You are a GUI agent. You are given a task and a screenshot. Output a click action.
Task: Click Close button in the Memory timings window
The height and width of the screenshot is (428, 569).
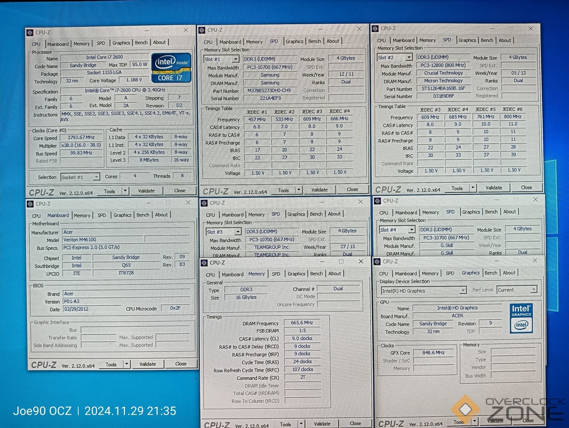(355, 423)
